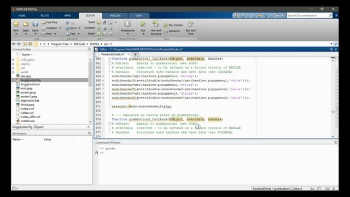Switch to the HOME tab
Viewport: 350px width, 197px height.
(22, 16)
